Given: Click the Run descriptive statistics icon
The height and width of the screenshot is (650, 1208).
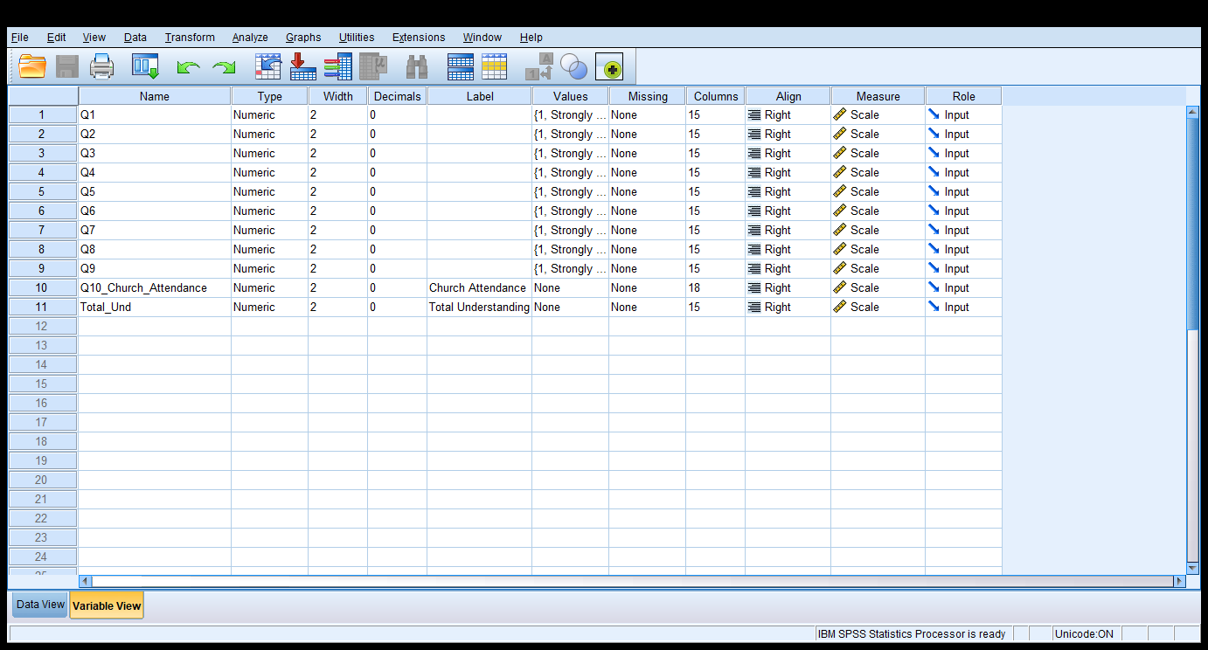Looking at the screenshot, I should coord(373,66).
